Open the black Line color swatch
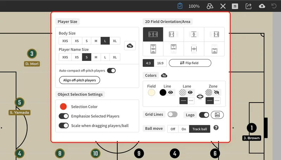 click(x=163, y=92)
